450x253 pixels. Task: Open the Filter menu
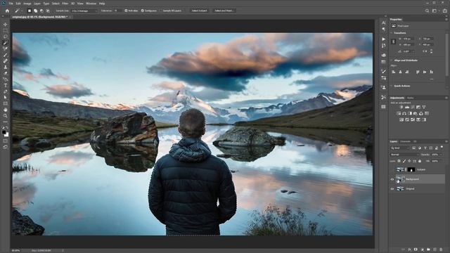pyautogui.click(x=65, y=4)
